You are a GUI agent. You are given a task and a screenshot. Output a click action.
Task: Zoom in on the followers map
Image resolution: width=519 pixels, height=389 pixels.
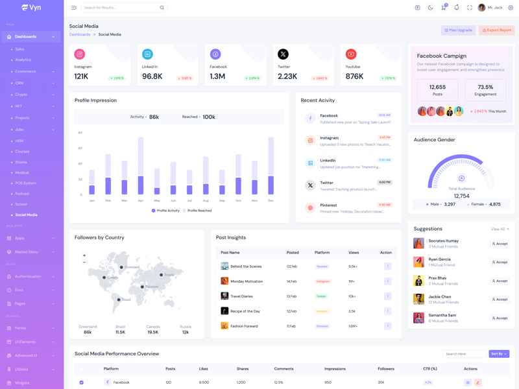tap(84, 255)
